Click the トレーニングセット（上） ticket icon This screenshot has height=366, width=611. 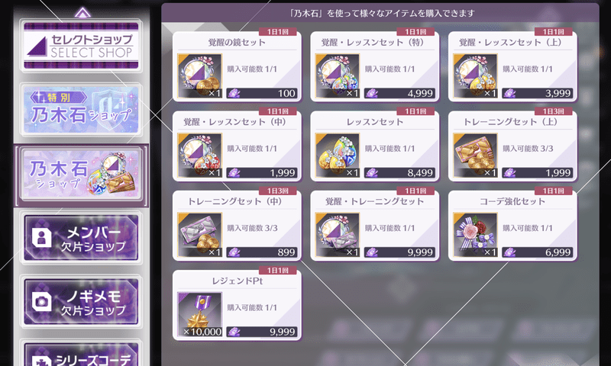[475, 156]
